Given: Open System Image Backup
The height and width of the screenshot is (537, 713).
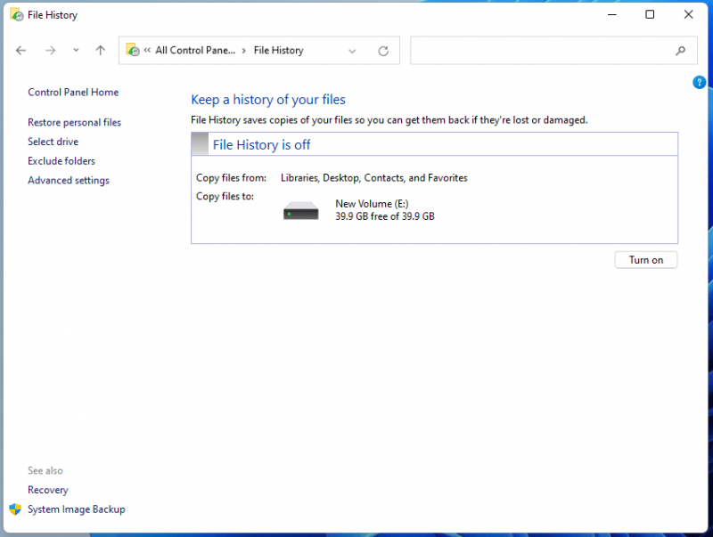Looking at the screenshot, I should point(77,509).
